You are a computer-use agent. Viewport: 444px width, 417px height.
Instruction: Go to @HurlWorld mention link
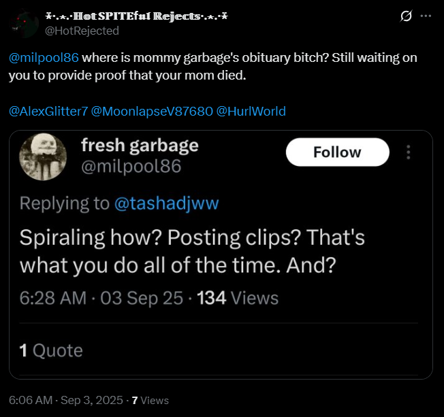tap(251, 111)
